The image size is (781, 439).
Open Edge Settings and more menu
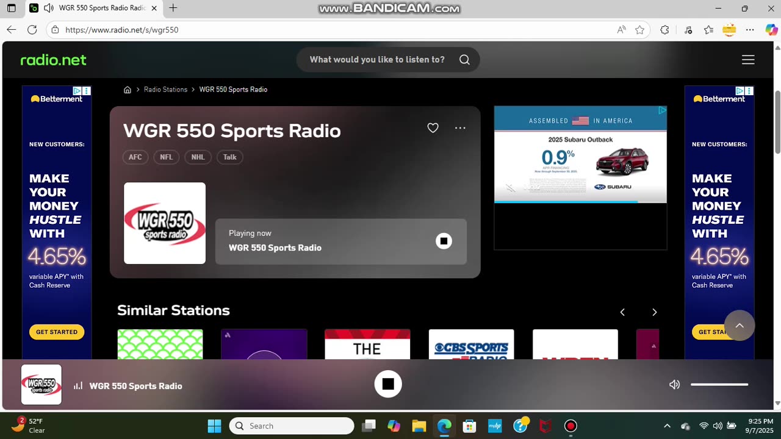click(750, 30)
